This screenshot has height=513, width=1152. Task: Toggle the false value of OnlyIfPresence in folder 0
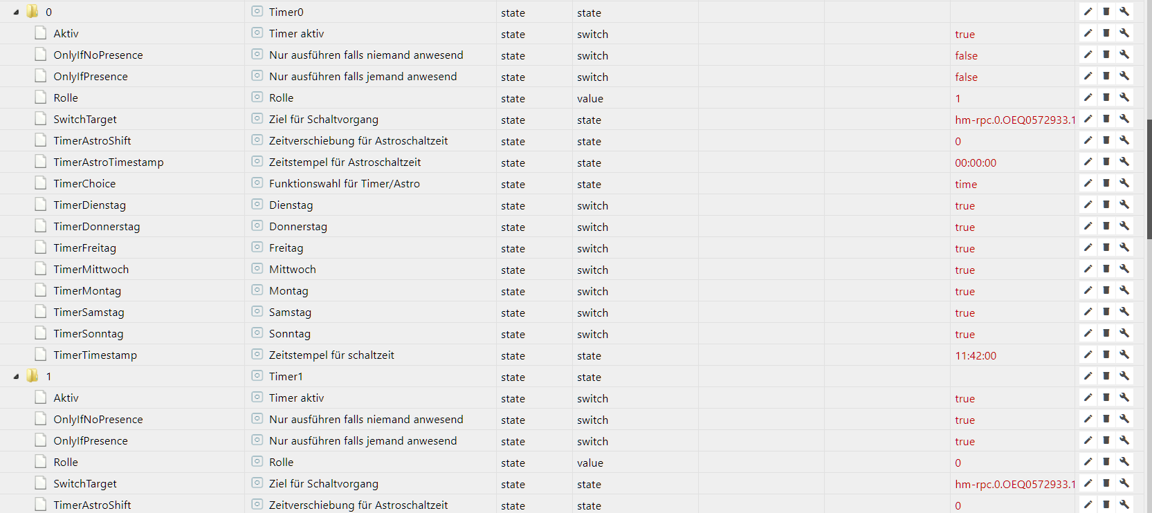click(x=966, y=77)
